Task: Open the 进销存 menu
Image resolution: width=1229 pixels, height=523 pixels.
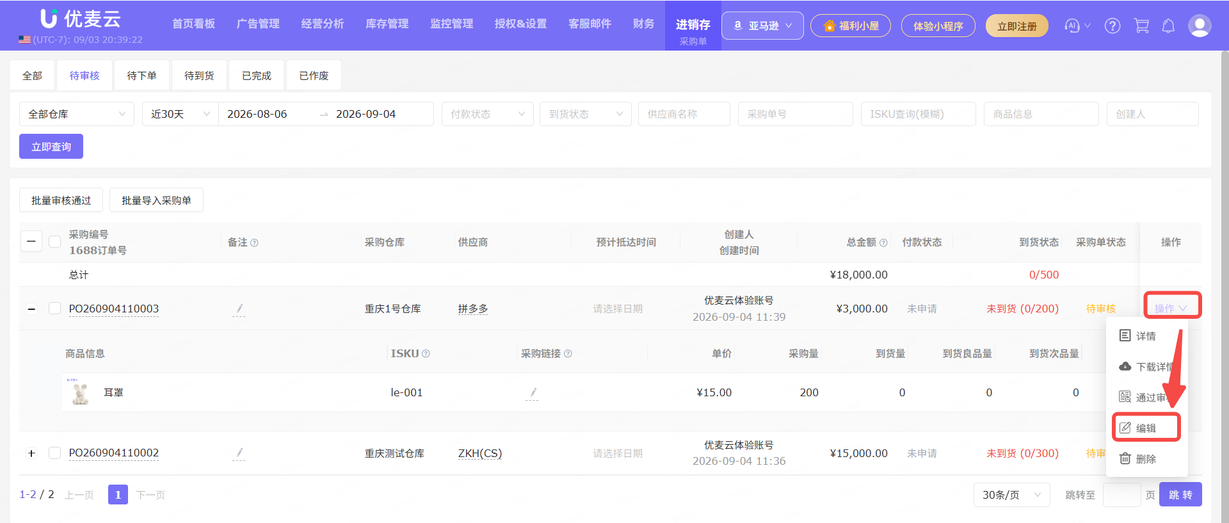Action: [693, 26]
